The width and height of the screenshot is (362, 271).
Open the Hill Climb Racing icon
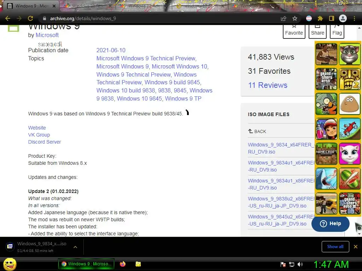[x=350, y=129]
